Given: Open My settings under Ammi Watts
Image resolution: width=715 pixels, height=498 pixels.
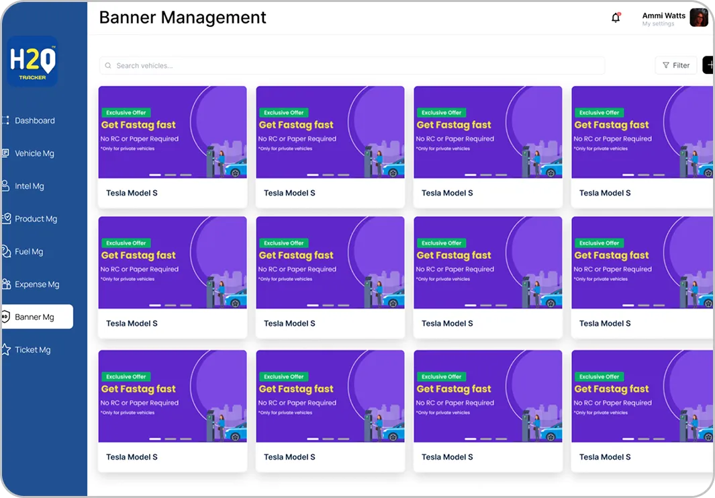Looking at the screenshot, I should tap(658, 24).
